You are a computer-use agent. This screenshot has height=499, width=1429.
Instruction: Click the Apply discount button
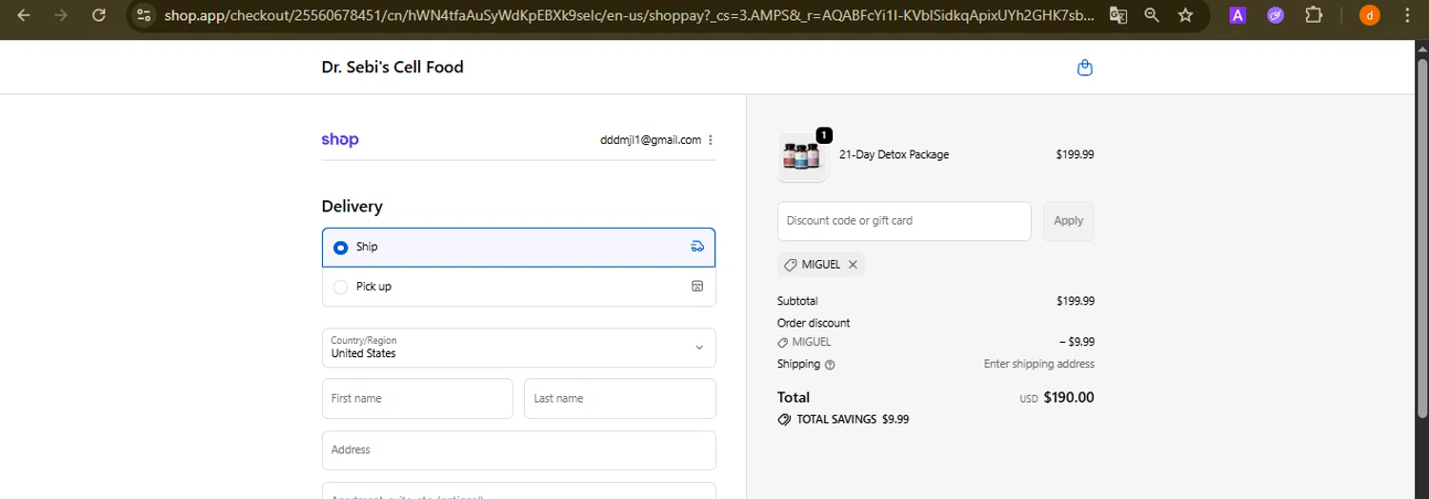(1068, 221)
